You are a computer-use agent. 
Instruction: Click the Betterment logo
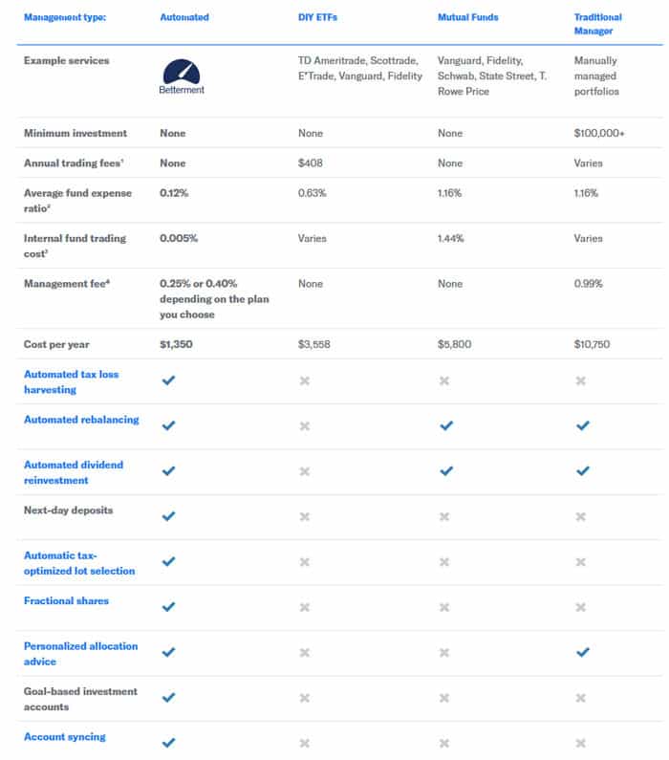(x=182, y=76)
